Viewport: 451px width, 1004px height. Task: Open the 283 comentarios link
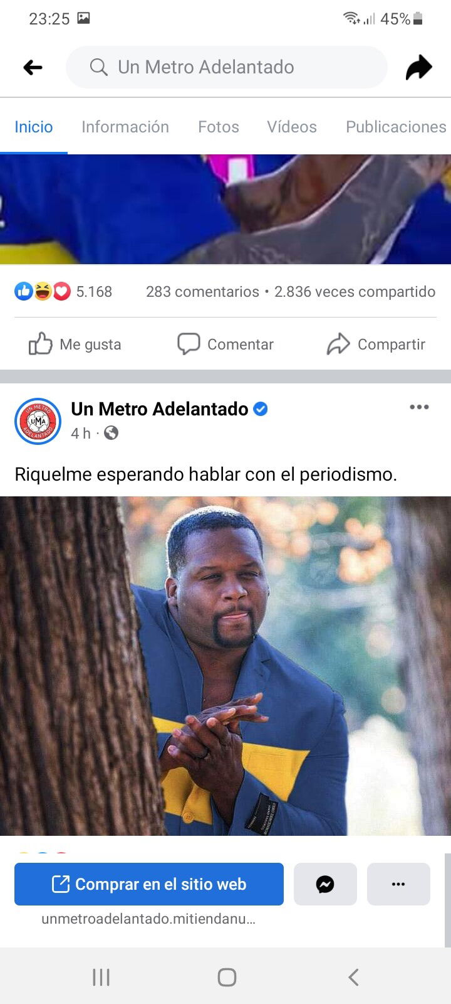[202, 292]
